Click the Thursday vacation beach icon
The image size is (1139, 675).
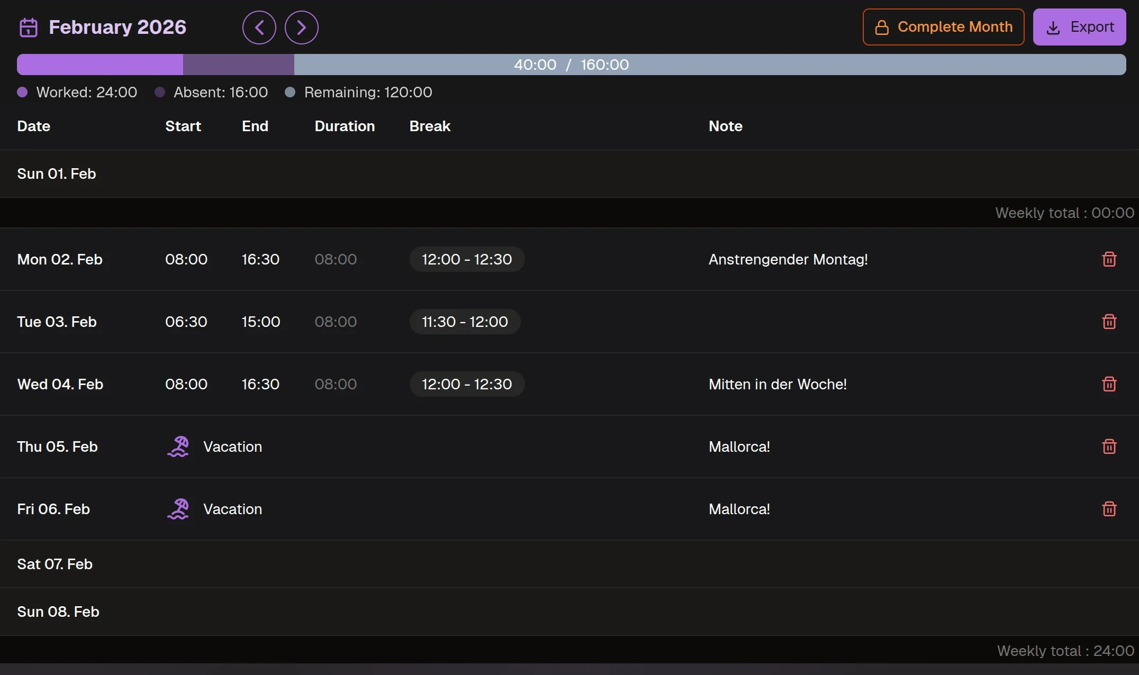point(178,446)
